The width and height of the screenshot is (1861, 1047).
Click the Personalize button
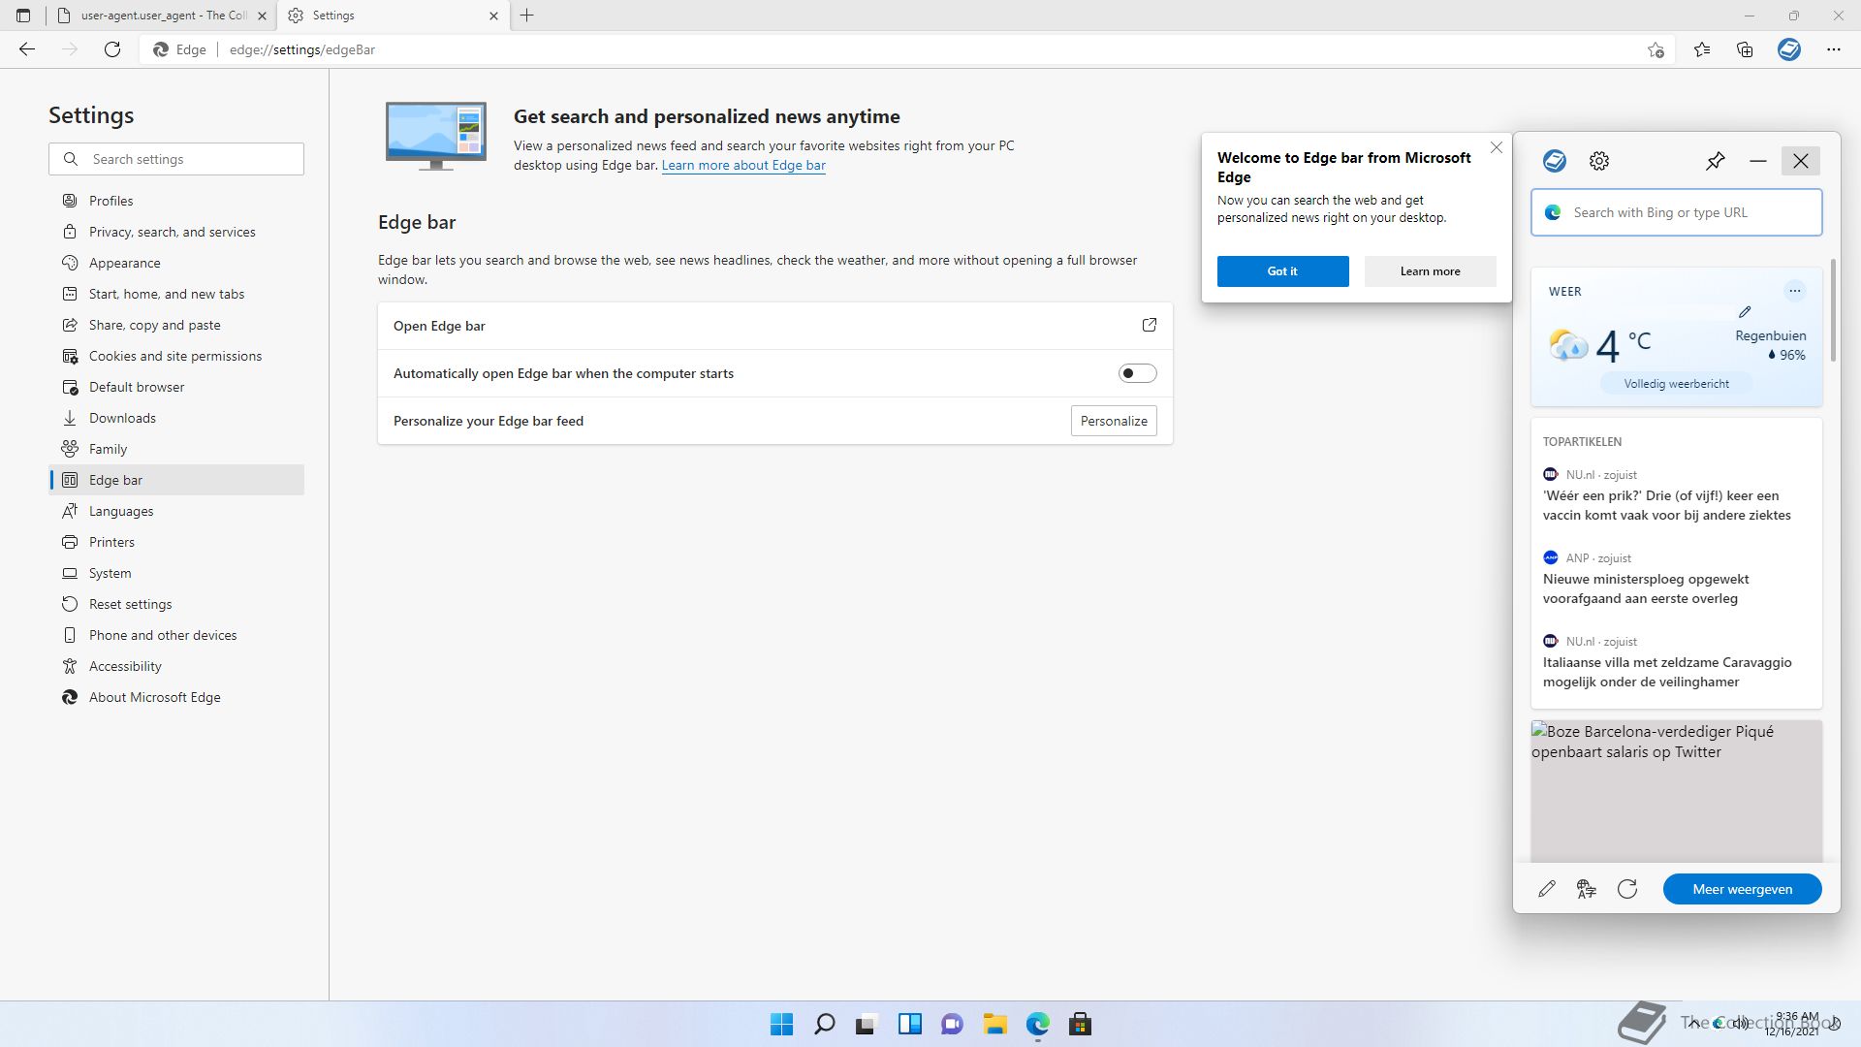[1114, 421]
